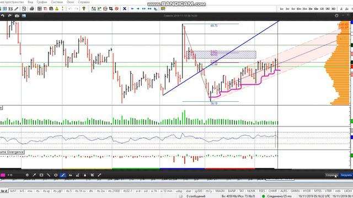Image resolution: width=353 pixels, height=198 pixels.
Task: Select the highlighted pen drawing tool
Action: (x=63, y=175)
